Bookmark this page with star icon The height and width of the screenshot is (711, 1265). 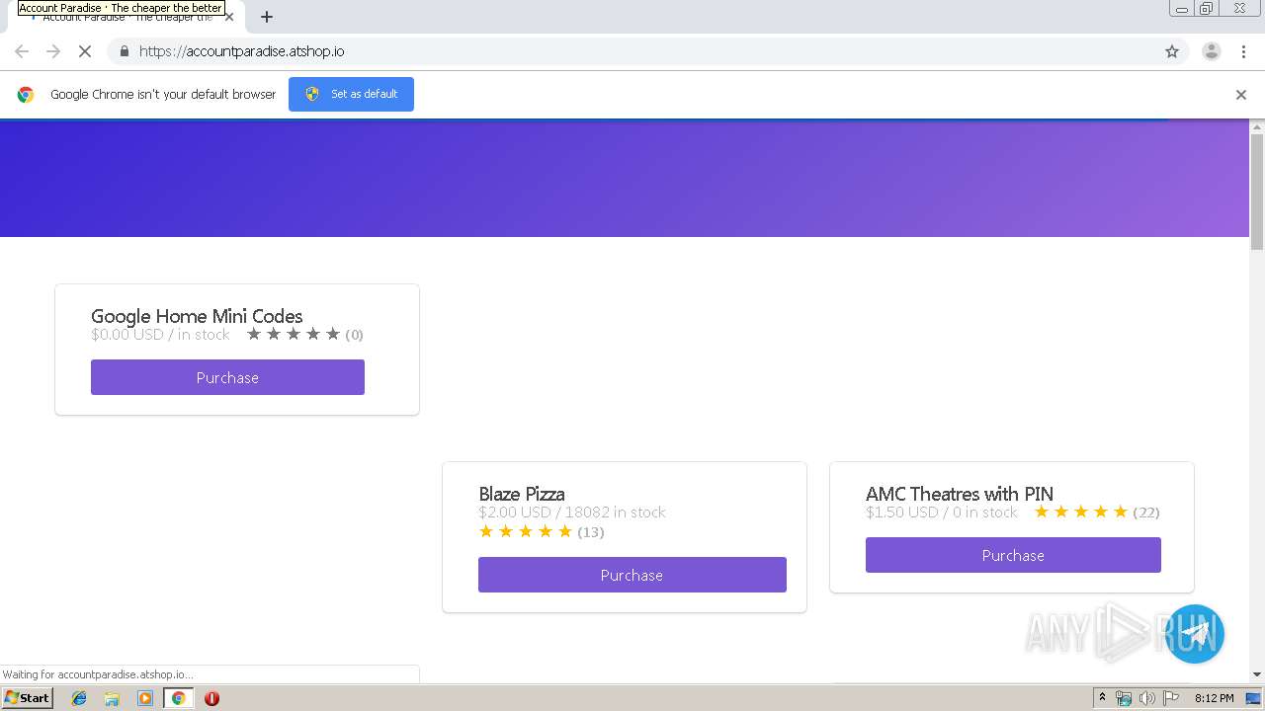(1172, 51)
